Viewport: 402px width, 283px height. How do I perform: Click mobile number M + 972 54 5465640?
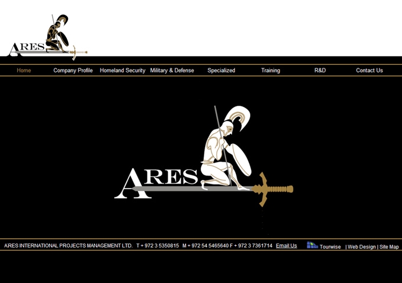[x=205, y=246]
